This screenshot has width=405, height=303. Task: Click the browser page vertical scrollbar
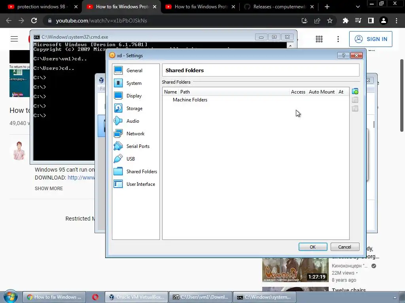(x=402, y=95)
